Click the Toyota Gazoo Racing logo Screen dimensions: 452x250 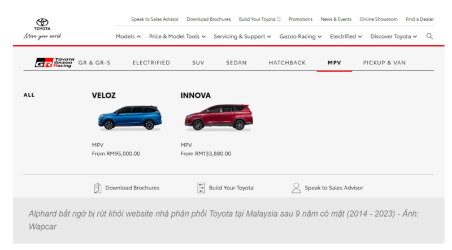(54, 62)
